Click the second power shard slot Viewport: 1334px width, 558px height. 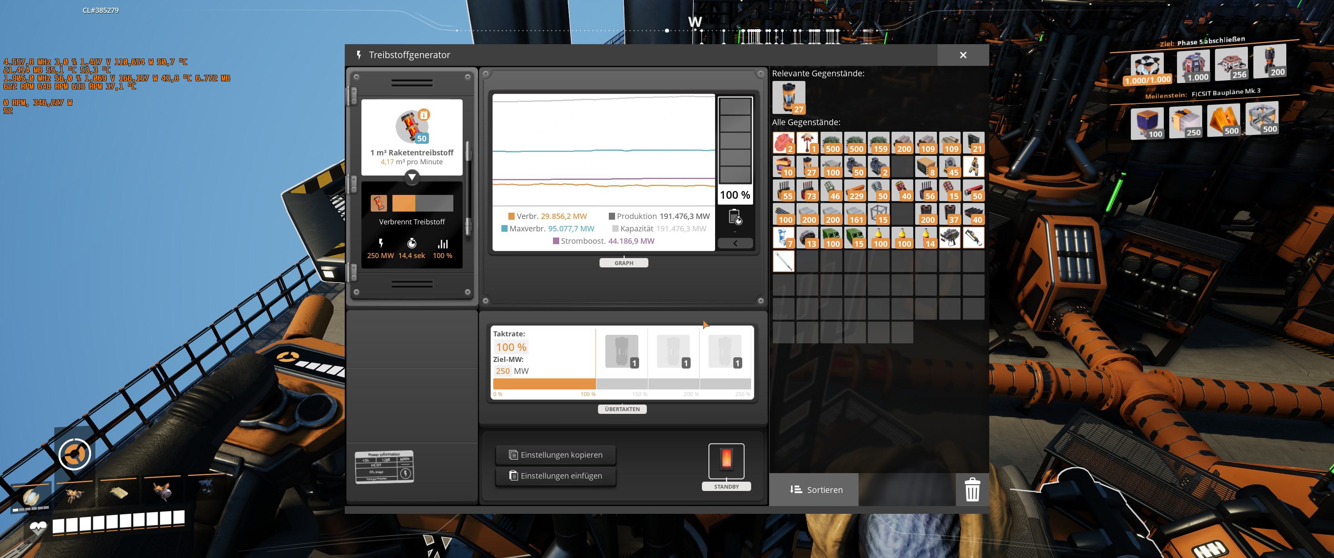click(x=673, y=351)
